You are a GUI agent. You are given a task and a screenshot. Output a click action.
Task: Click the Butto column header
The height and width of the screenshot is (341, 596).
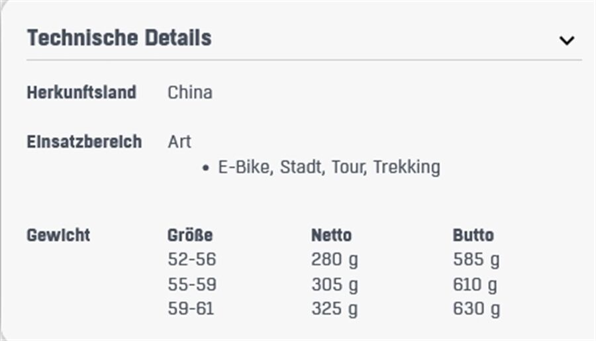pyautogui.click(x=473, y=235)
